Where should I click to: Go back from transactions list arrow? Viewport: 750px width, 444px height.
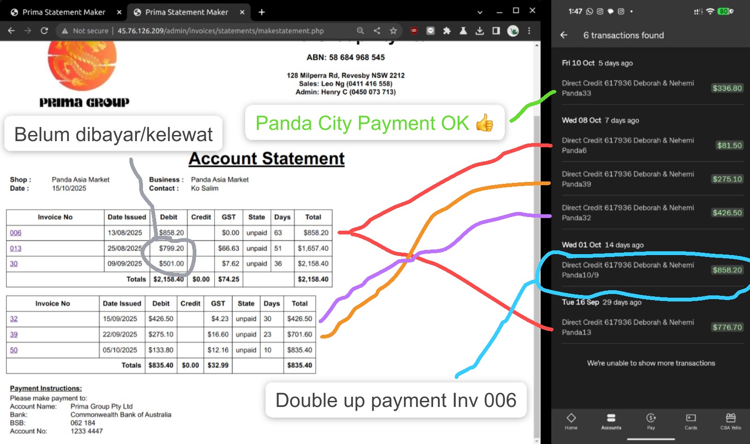click(x=564, y=35)
